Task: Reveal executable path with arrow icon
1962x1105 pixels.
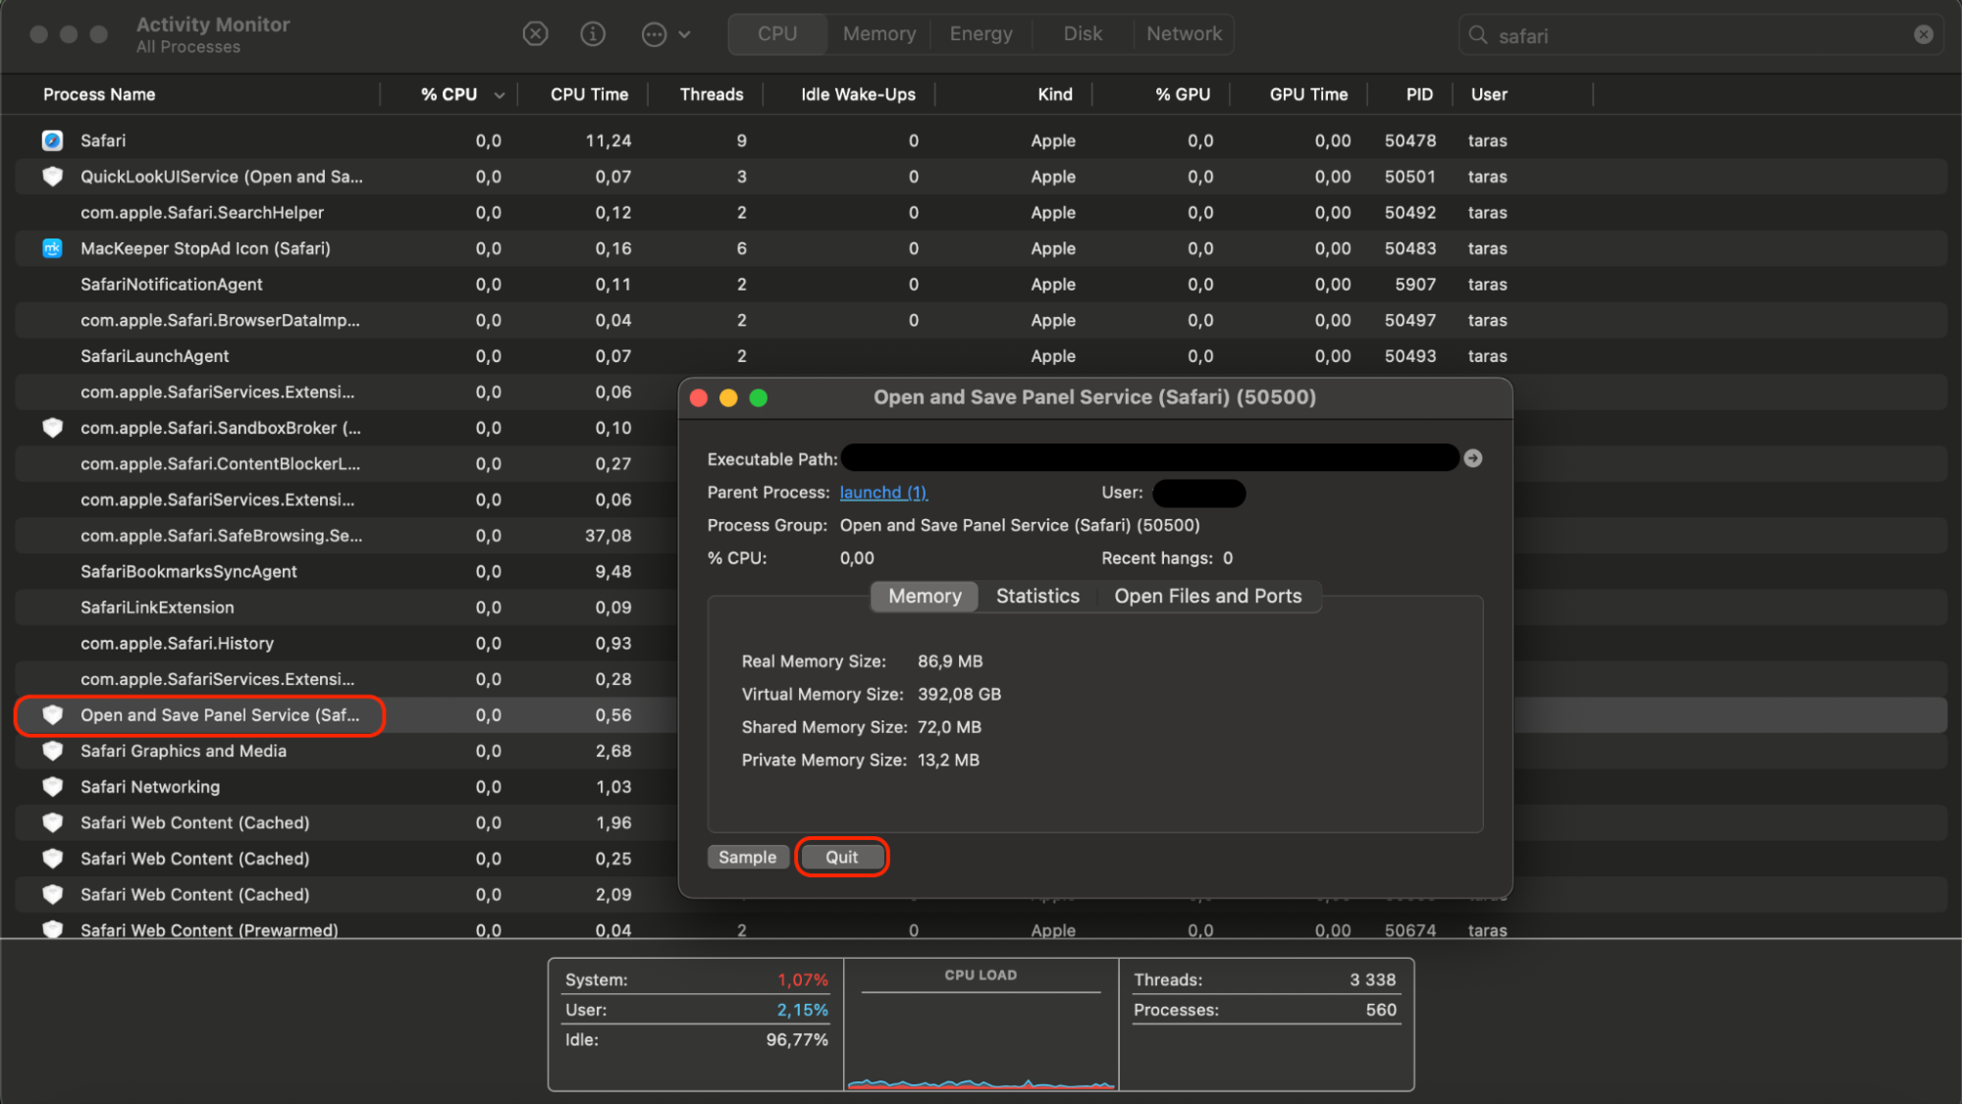Action: click(1472, 458)
